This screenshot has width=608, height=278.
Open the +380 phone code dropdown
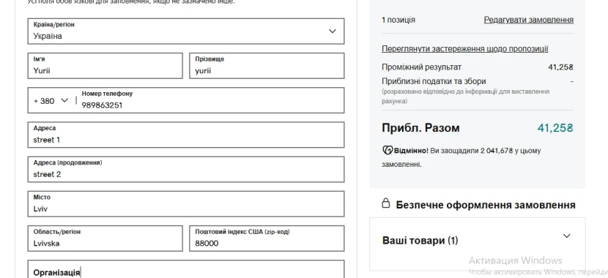coord(51,101)
